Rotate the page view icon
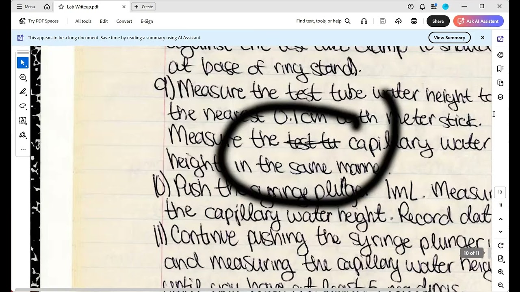 point(500,246)
